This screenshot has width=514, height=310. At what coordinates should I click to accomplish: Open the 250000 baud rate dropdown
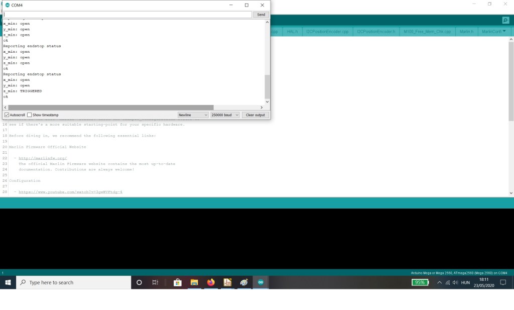point(224,115)
